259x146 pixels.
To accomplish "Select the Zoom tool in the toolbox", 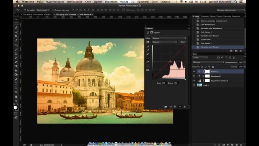I will (16, 101).
